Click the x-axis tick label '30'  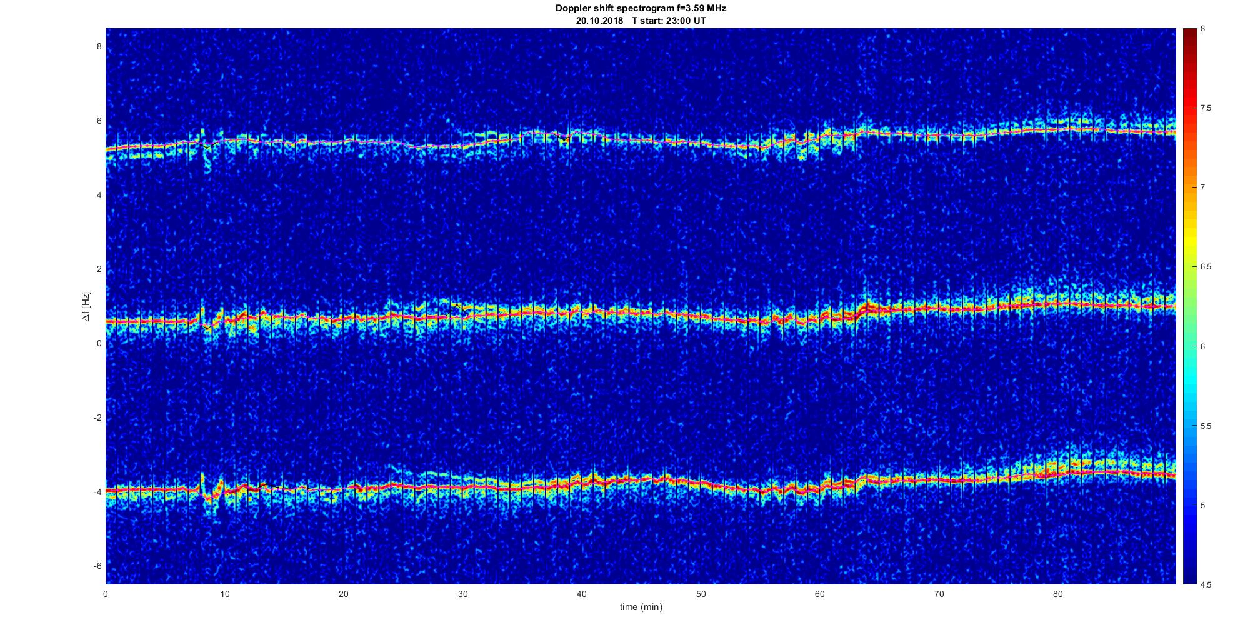coord(463,594)
